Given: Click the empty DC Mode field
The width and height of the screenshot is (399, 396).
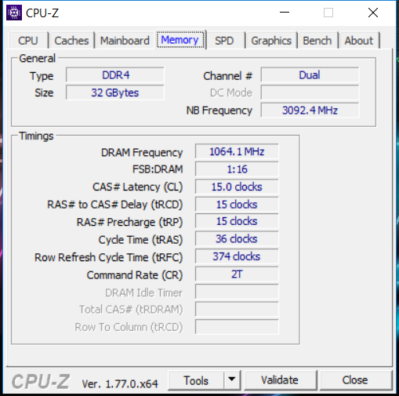Looking at the screenshot, I should tap(310, 93).
